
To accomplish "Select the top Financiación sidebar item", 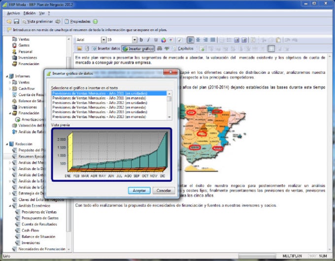I will point(29,64).
